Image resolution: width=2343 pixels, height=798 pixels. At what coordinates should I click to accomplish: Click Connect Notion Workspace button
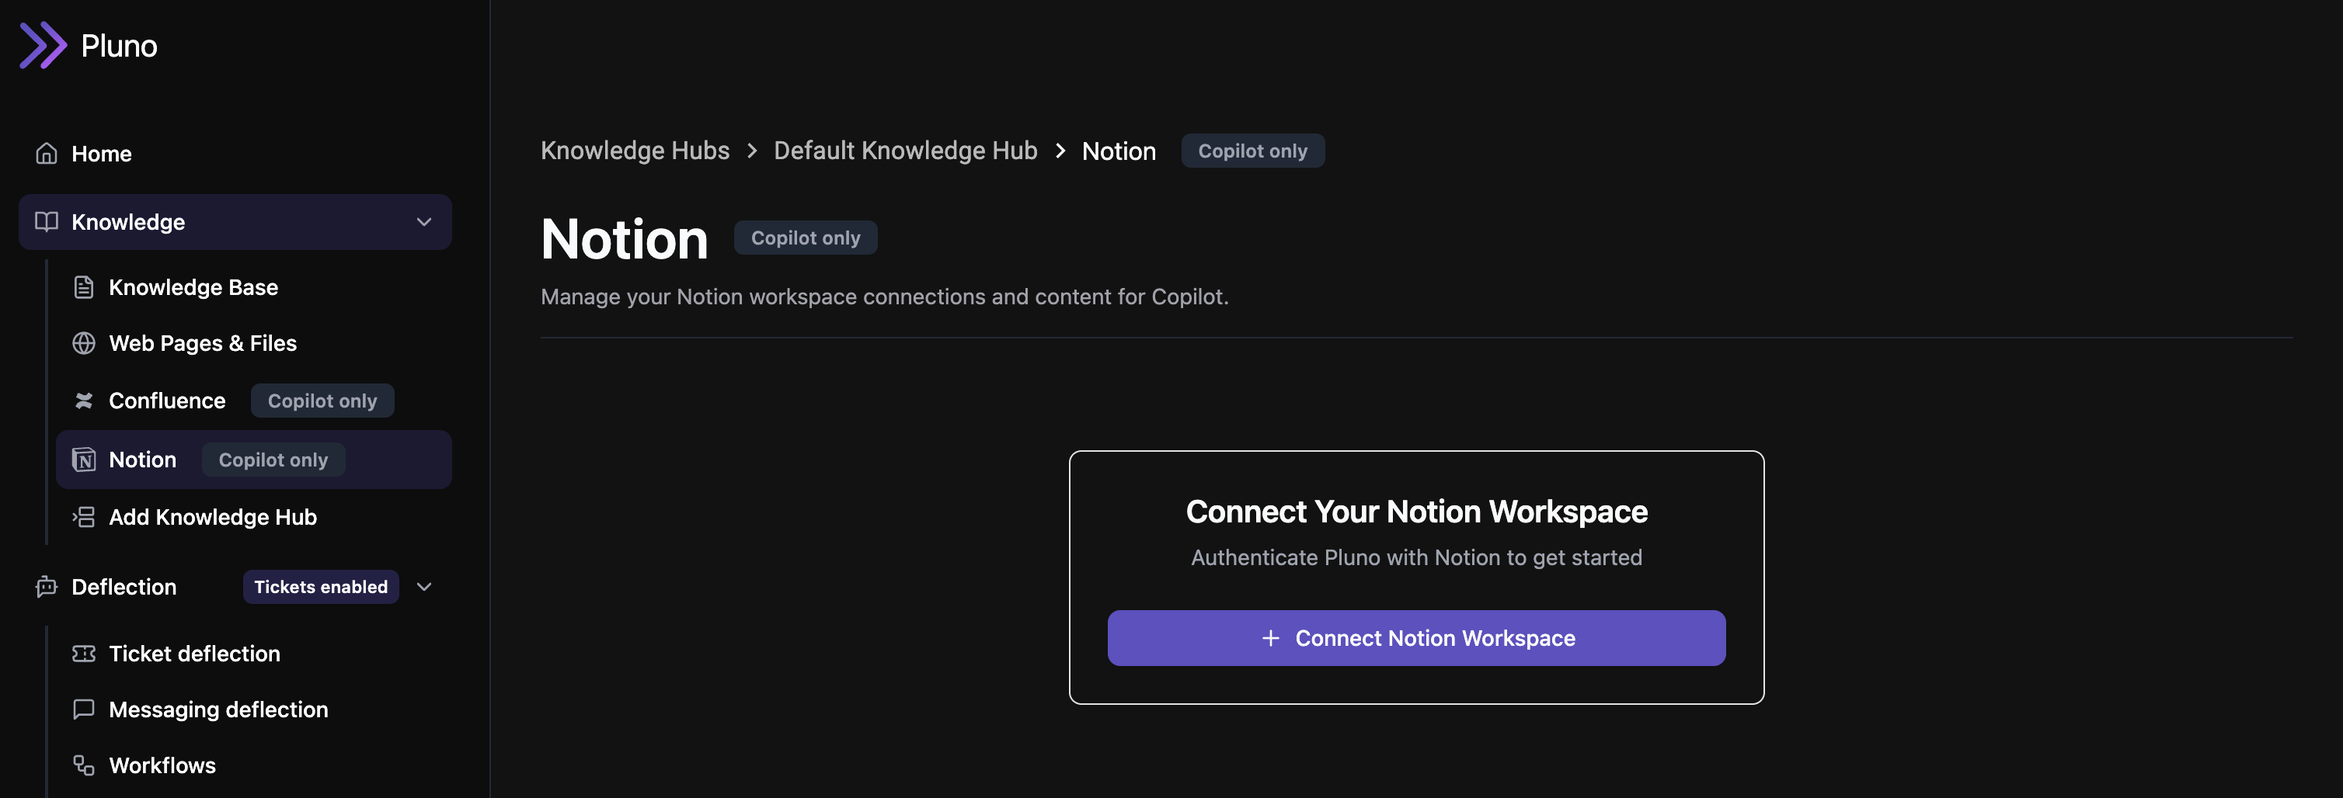1416,638
